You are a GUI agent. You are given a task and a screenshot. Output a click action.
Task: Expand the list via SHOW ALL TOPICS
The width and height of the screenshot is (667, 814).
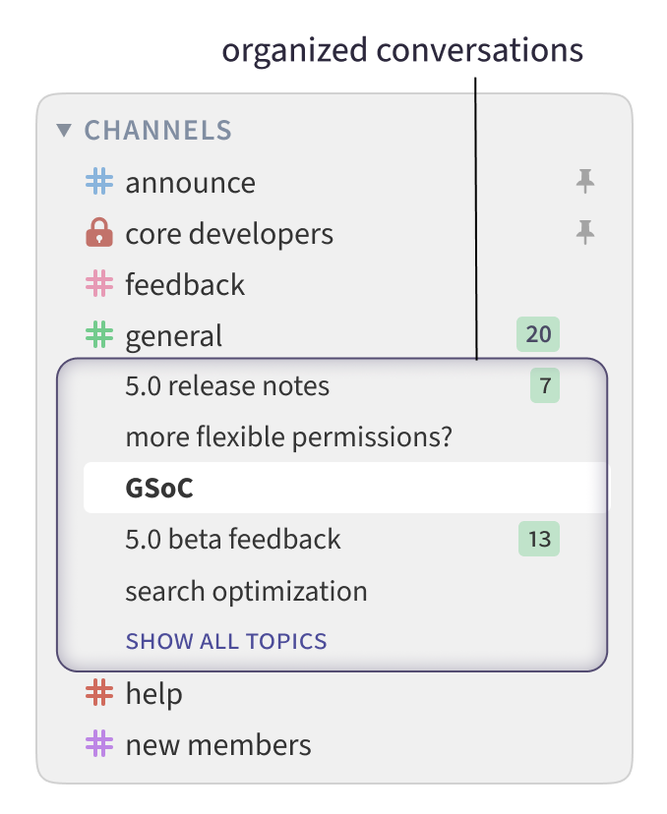(226, 642)
